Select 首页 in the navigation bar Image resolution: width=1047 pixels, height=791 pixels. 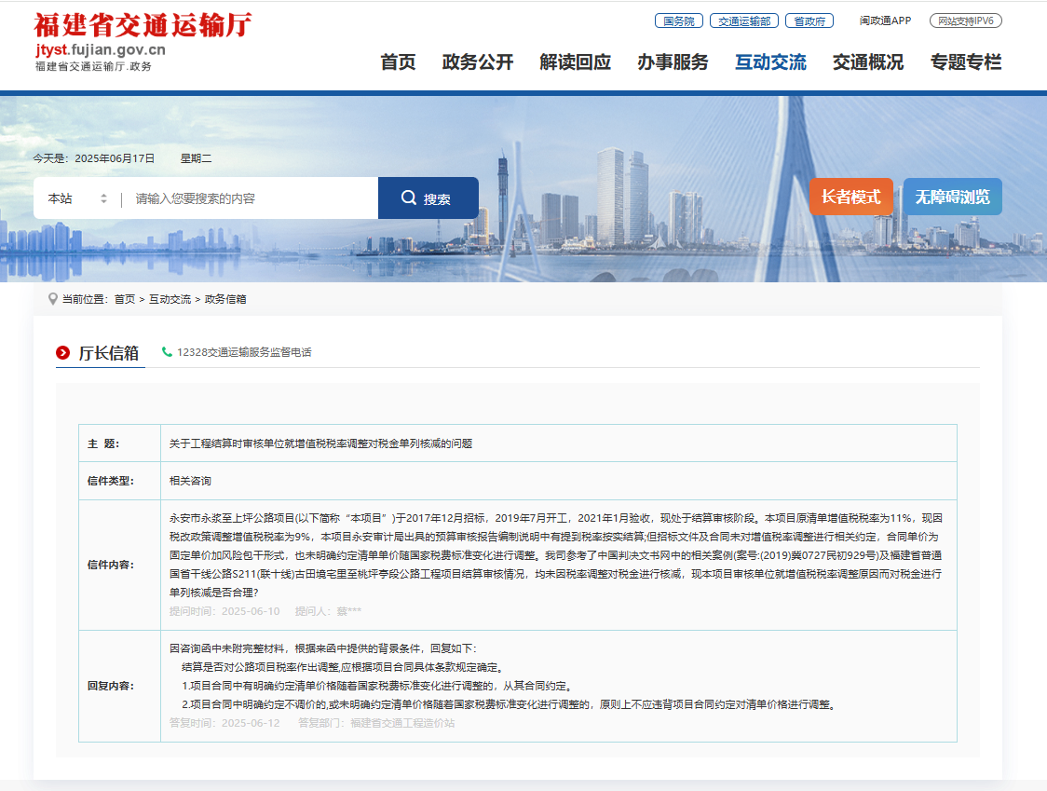point(399,63)
